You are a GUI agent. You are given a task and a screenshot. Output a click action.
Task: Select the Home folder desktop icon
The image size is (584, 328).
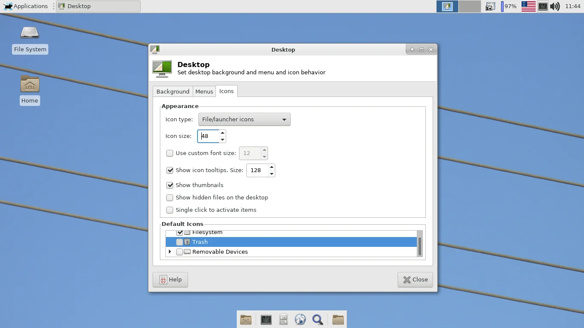coord(29,91)
